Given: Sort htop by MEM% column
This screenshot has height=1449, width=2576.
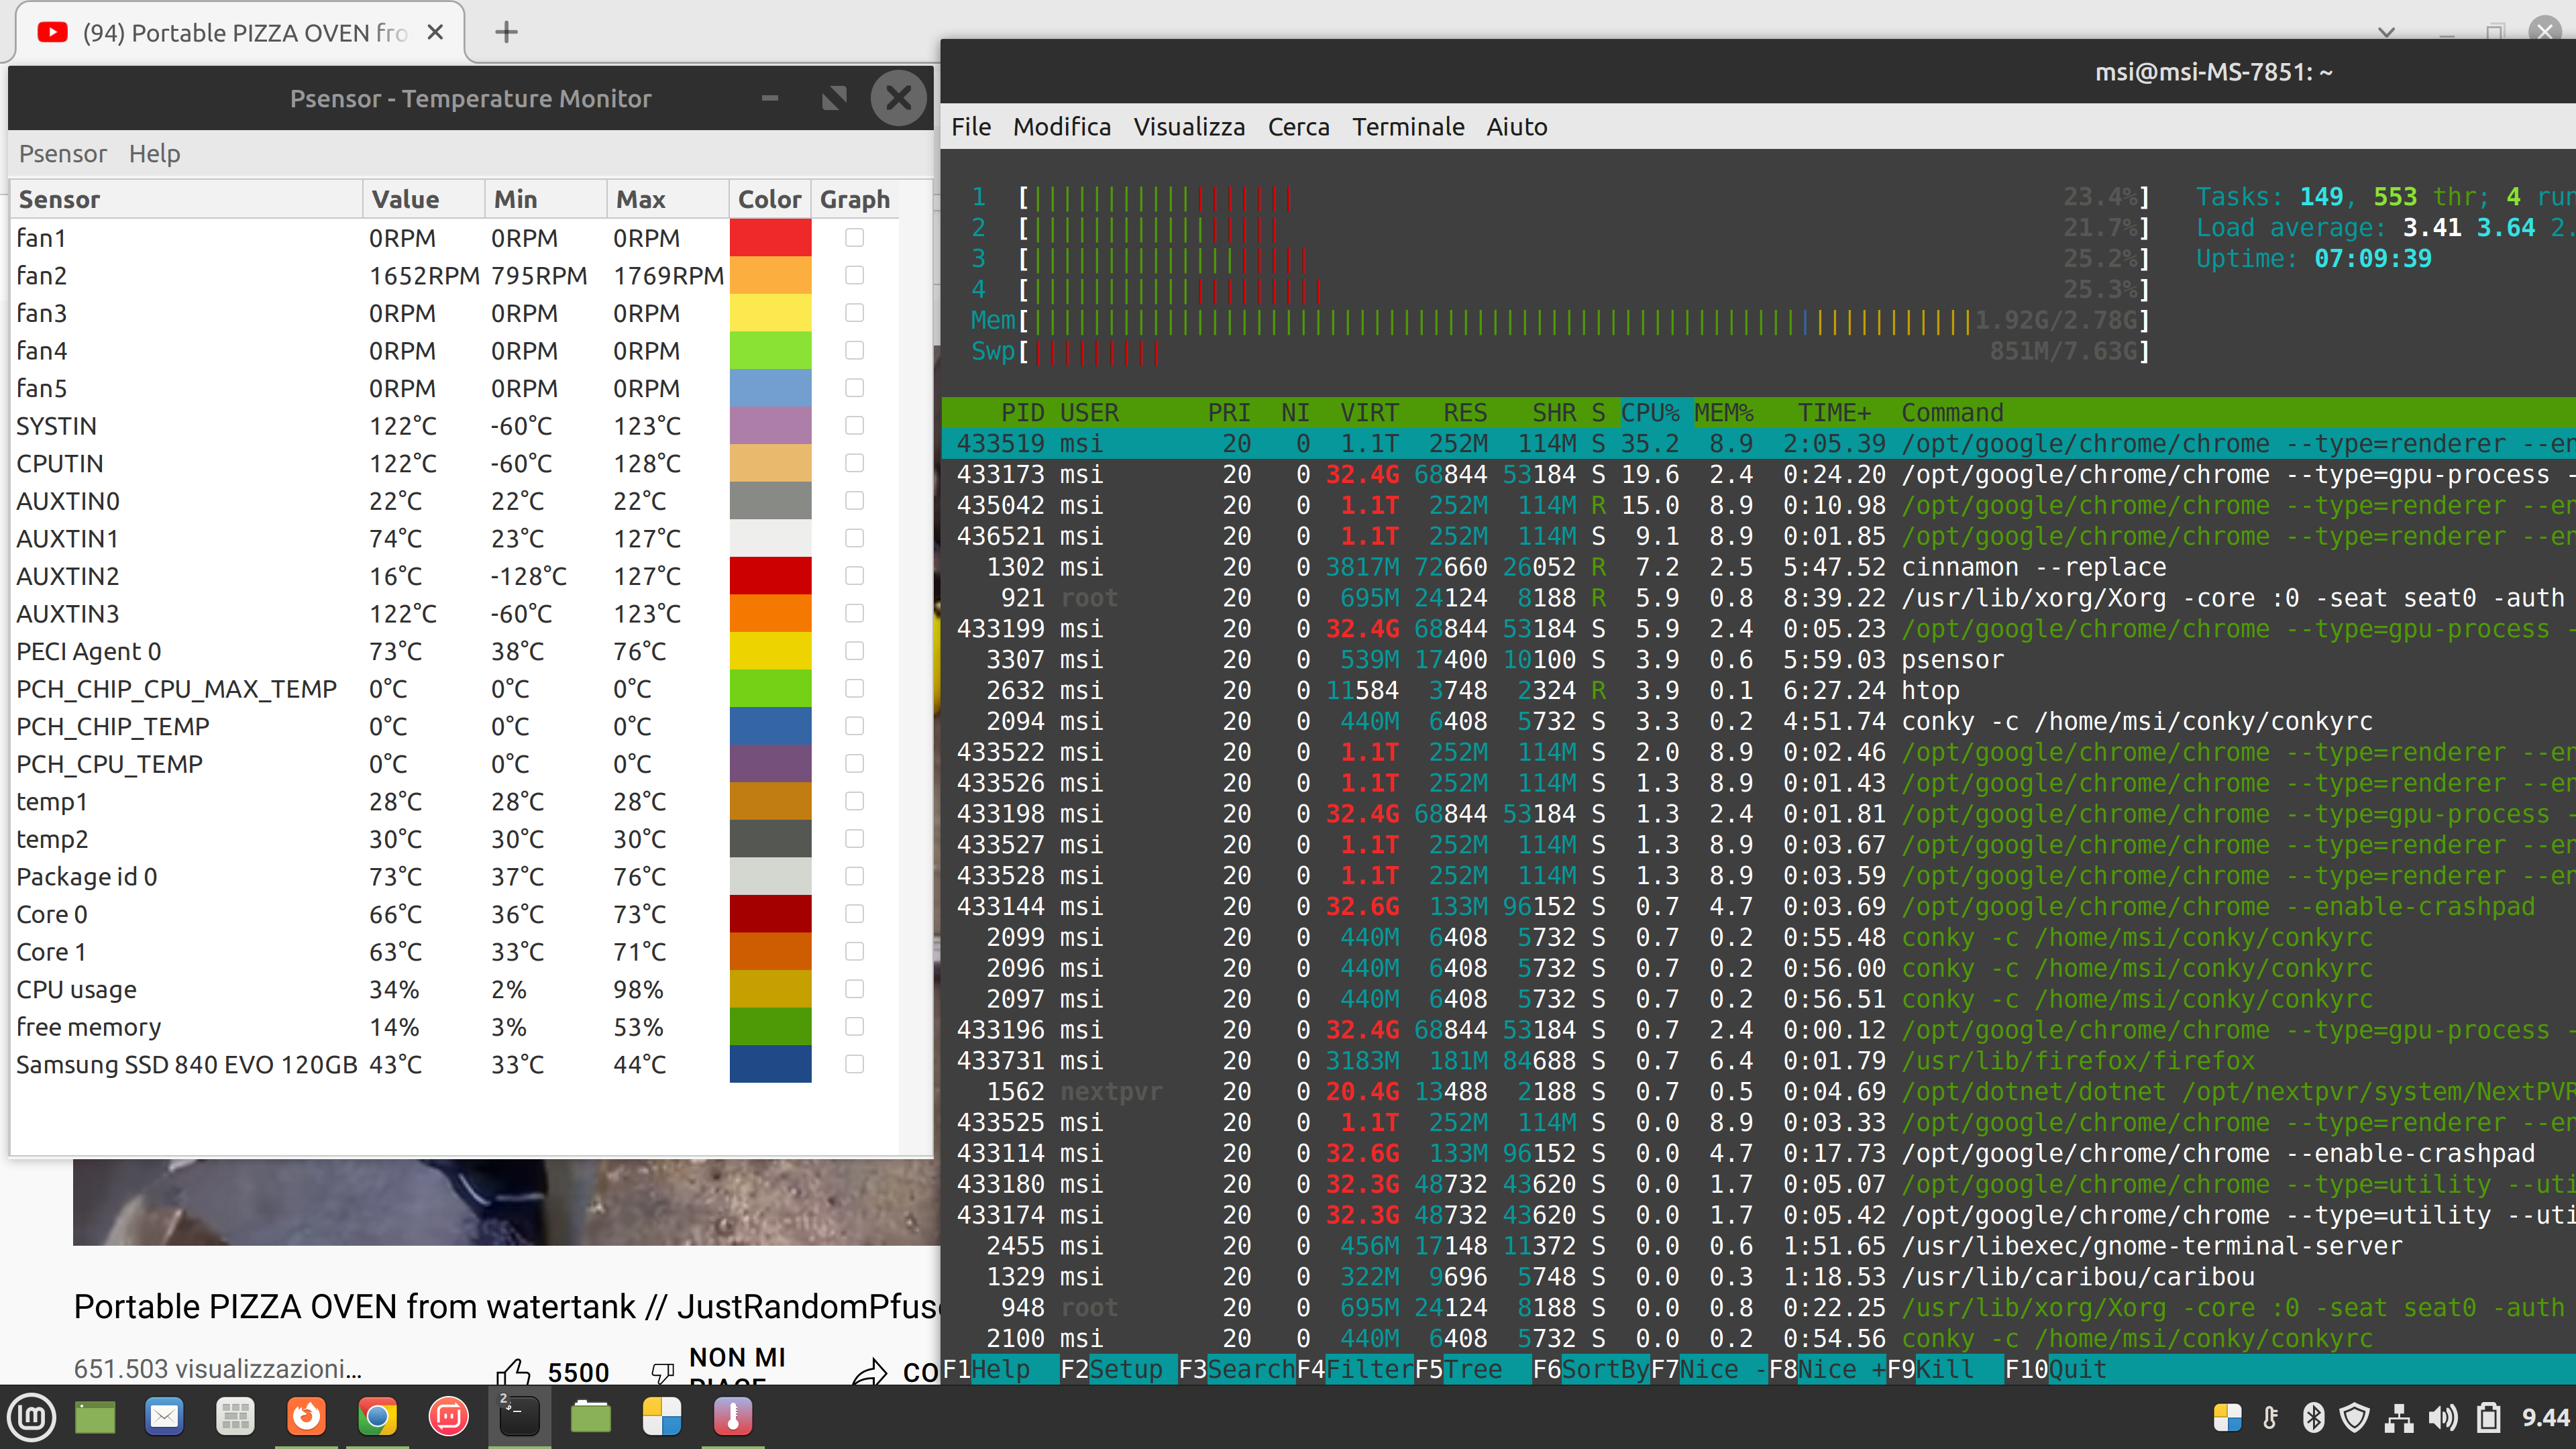Looking at the screenshot, I should click(1723, 412).
